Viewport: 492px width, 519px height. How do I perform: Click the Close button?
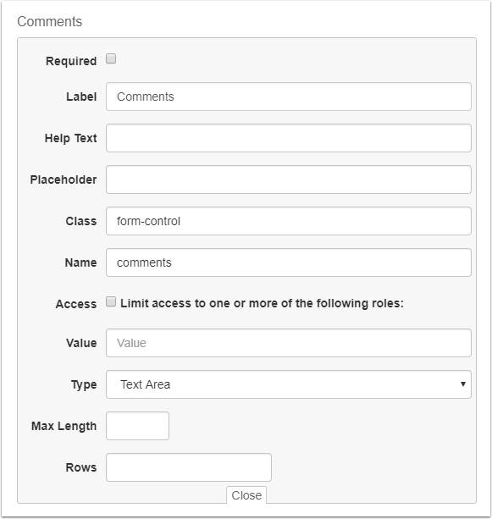(246, 495)
